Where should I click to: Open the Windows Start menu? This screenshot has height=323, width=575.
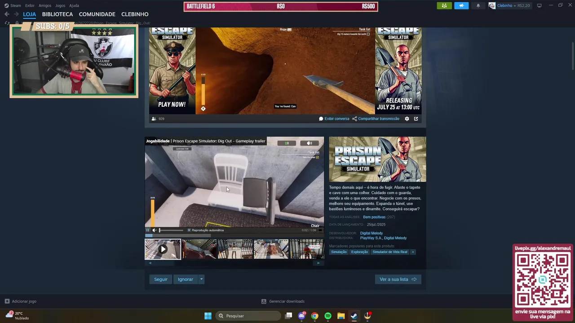(208, 316)
